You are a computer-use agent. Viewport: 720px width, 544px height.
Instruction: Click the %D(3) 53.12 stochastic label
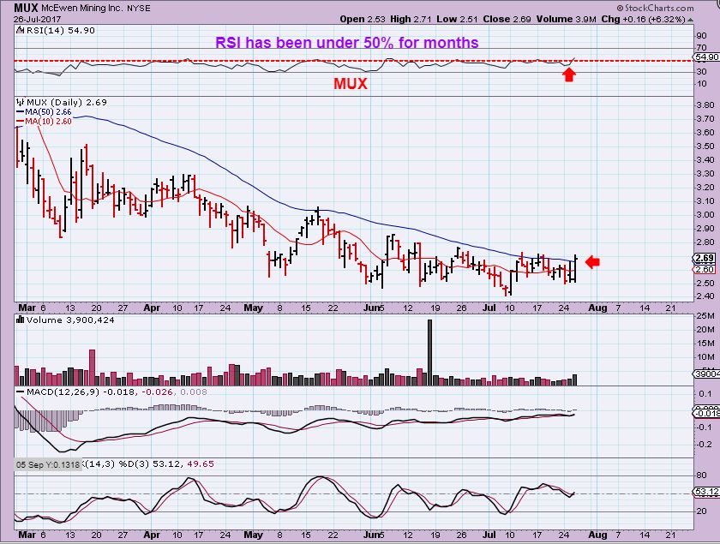(152, 463)
